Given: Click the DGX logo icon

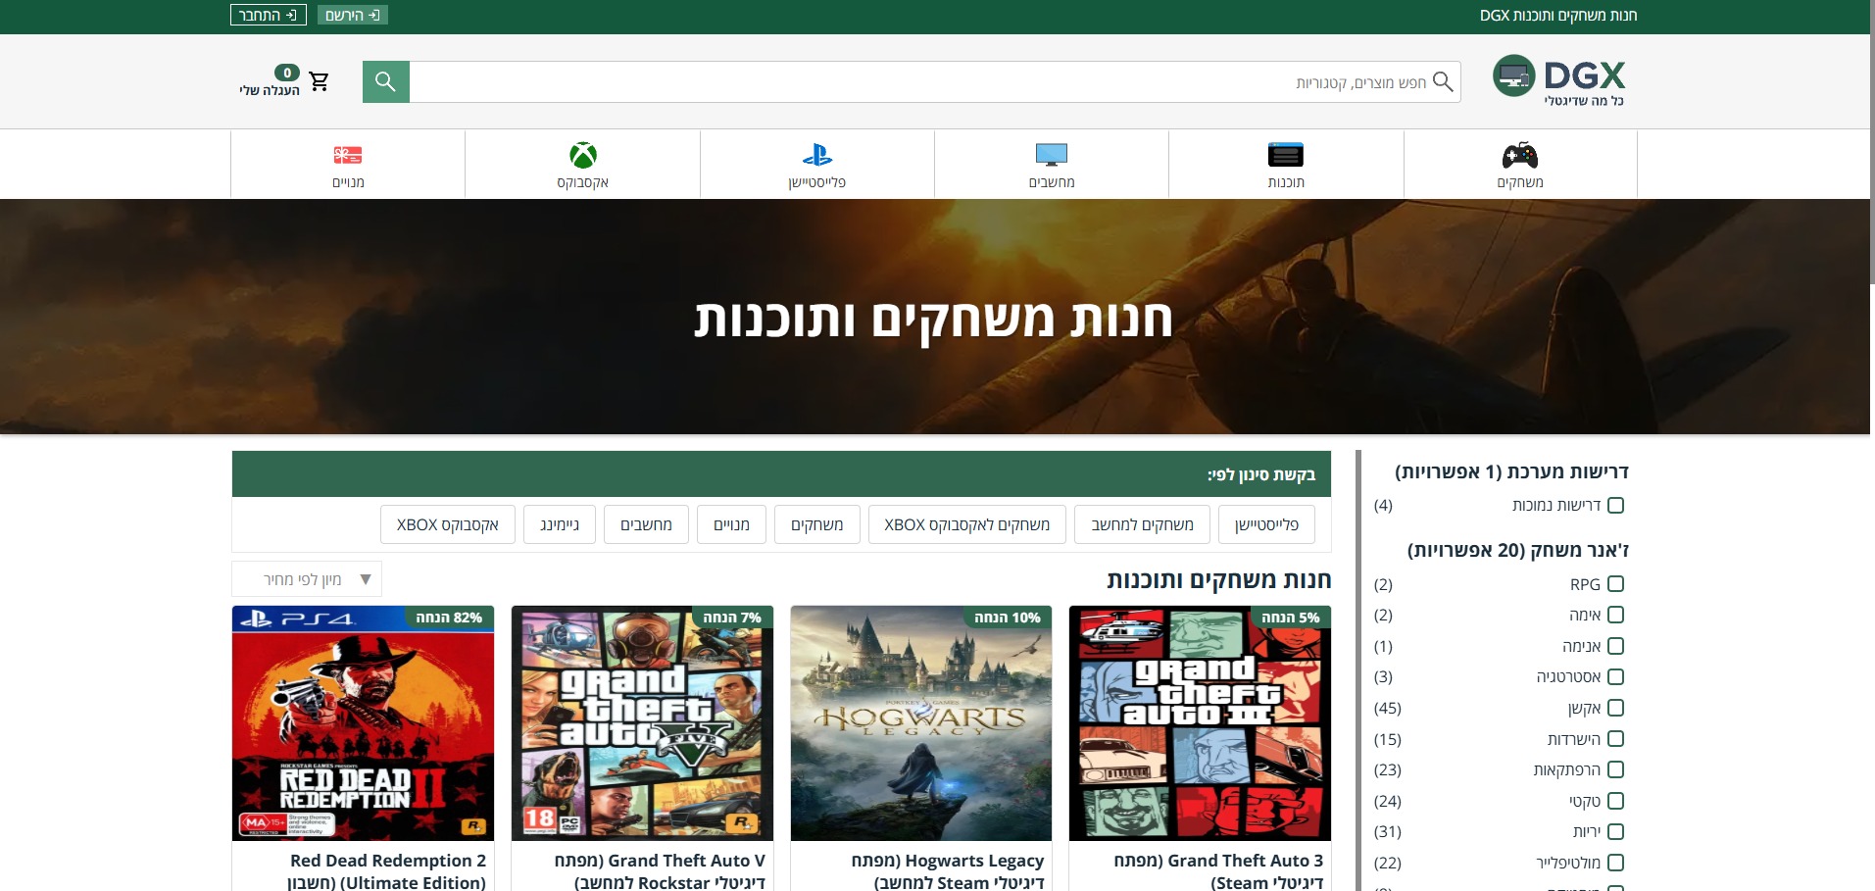Looking at the screenshot, I should (x=1513, y=75).
